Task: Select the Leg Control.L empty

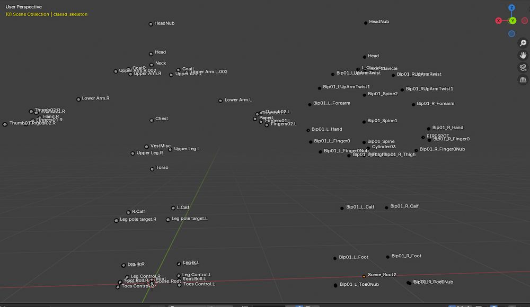Action: coord(179,276)
